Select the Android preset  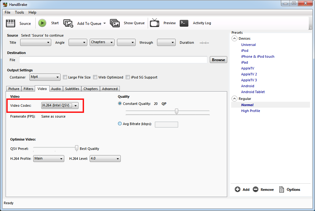coord(248,86)
